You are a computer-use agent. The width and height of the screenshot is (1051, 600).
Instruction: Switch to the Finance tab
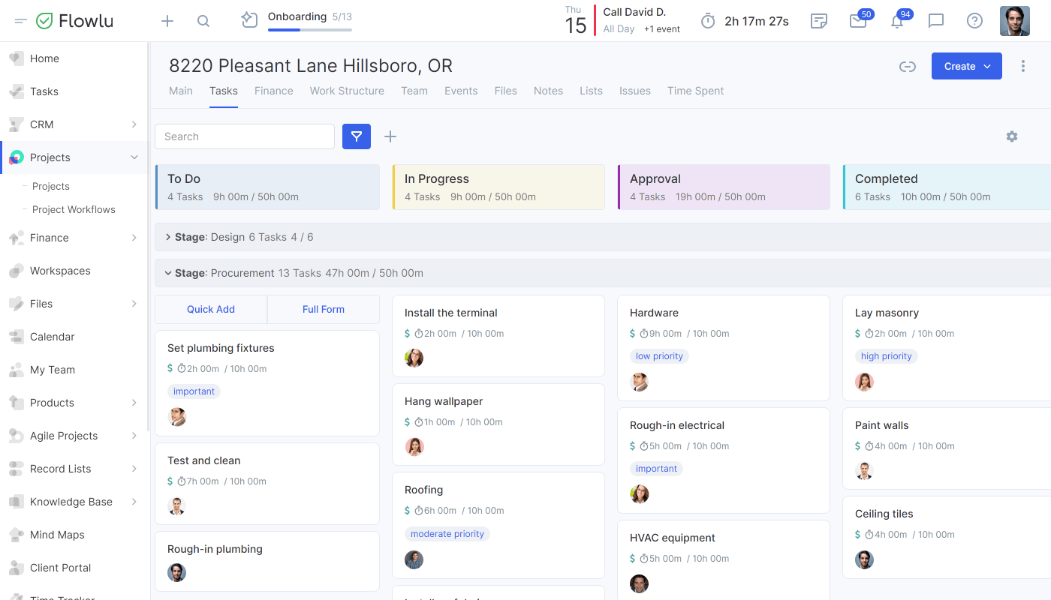click(x=273, y=91)
